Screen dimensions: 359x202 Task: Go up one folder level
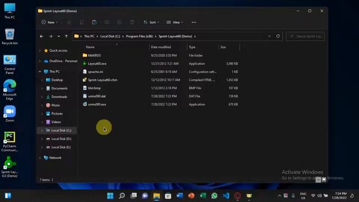pos(66,36)
